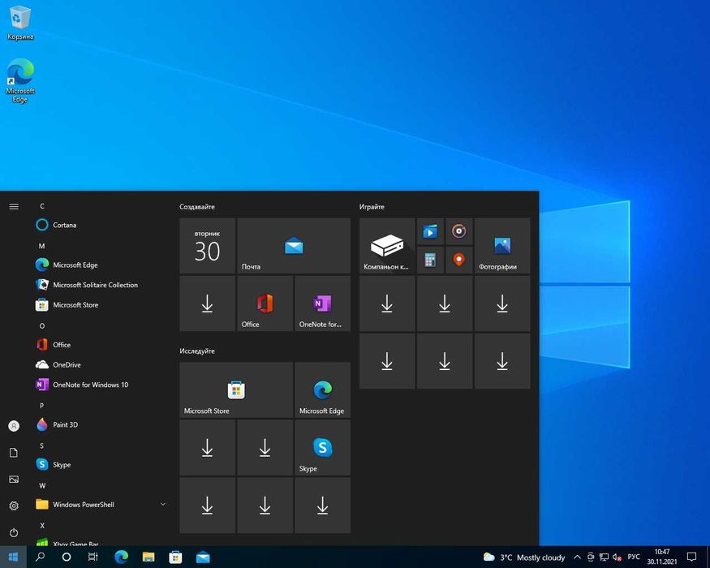This screenshot has height=568, width=710.
Task: Open Microsoft Solitaire Collection in app list
Action: 101,285
